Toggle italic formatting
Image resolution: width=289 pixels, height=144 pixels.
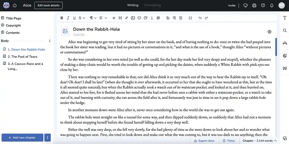68,18
